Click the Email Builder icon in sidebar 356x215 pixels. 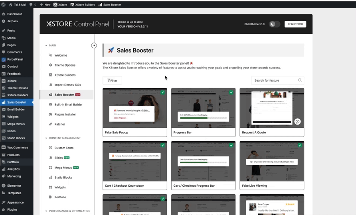[x=4, y=109]
